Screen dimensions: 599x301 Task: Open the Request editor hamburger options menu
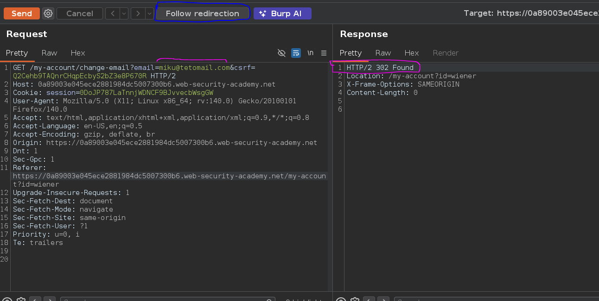coord(324,53)
